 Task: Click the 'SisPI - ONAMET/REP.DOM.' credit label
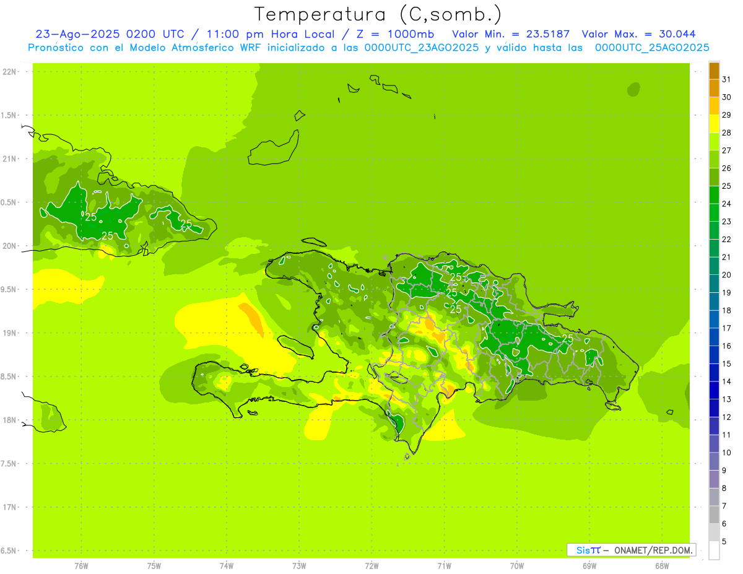click(631, 550)
